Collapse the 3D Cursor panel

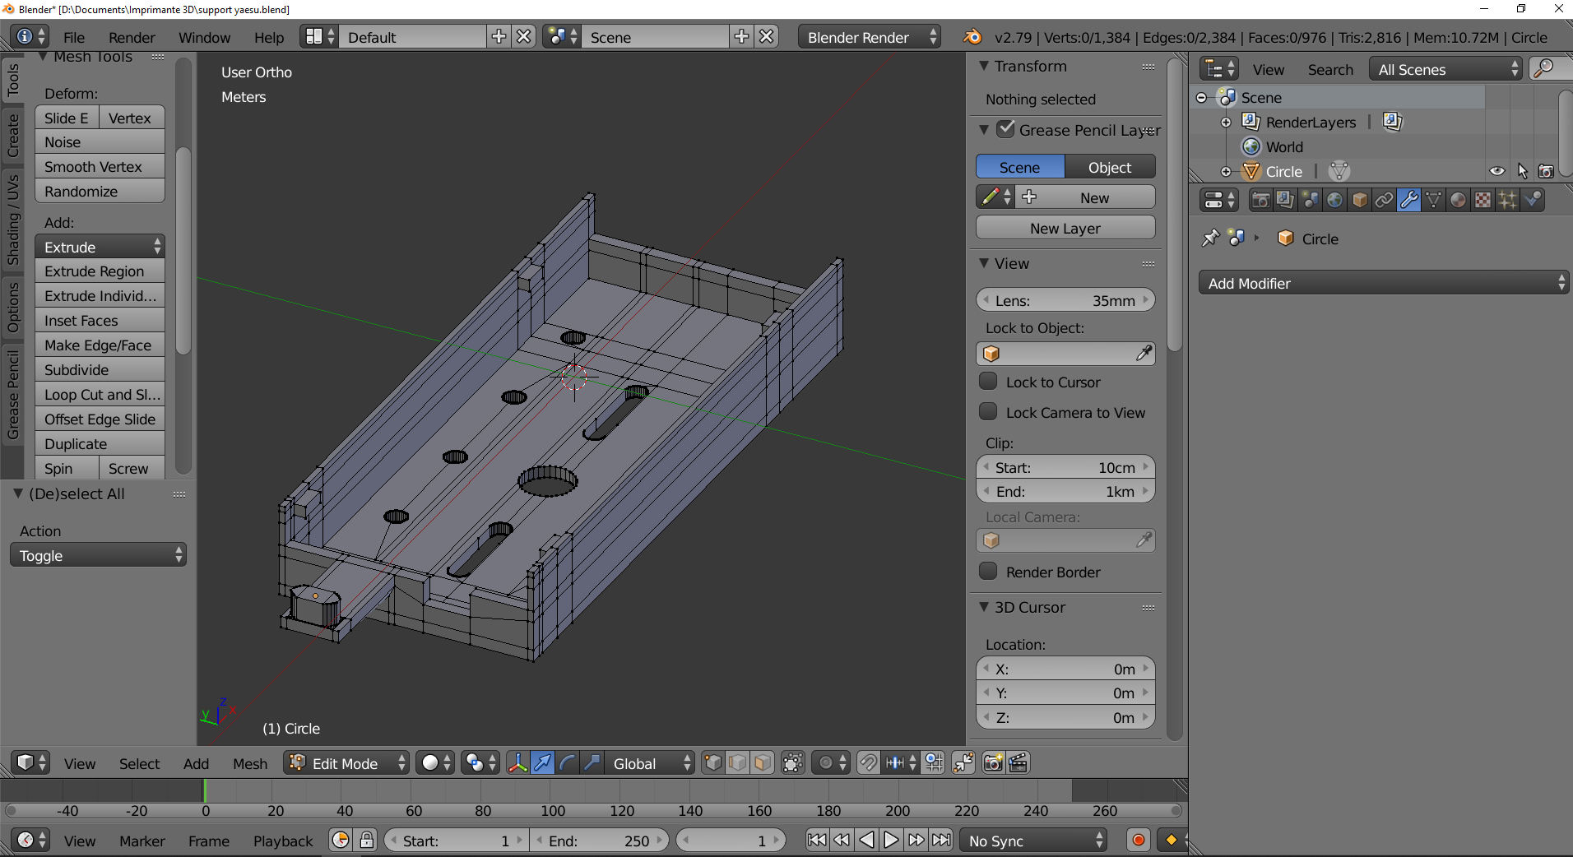tap(984, 607)
